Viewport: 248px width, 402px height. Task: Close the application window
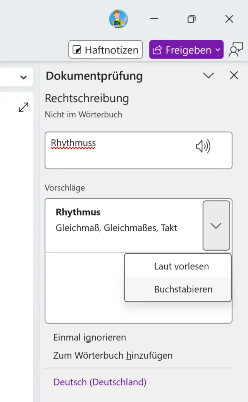[229, 19]
